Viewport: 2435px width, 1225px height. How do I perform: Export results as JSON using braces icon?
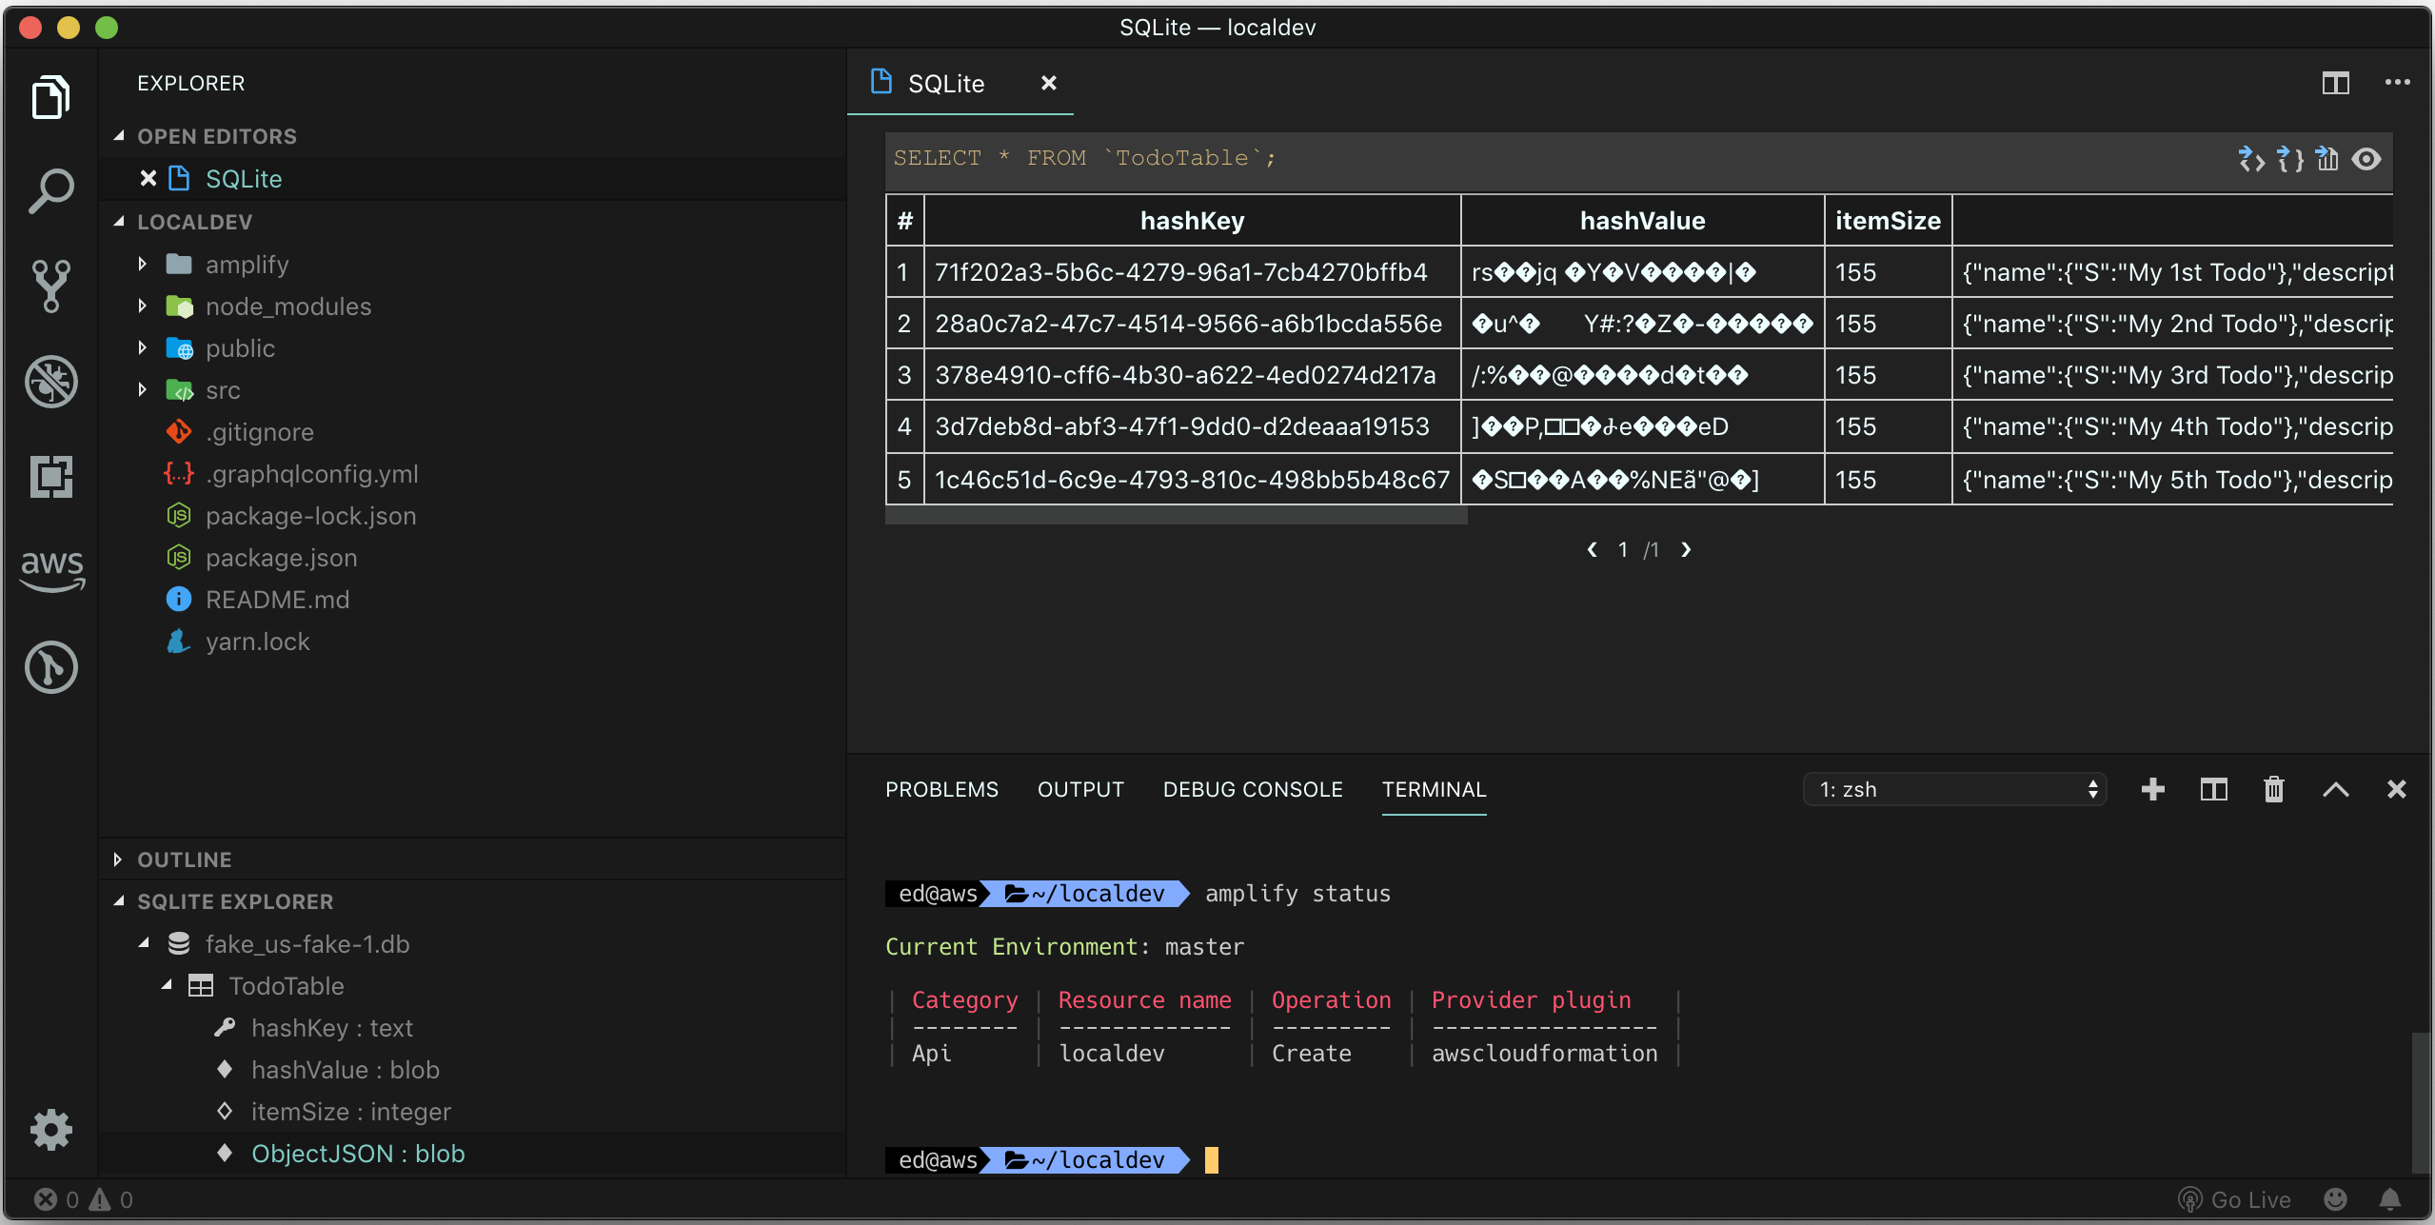point(2289,159)
